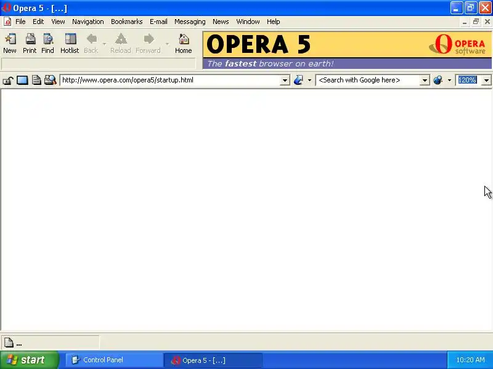Click the Opera document icon in the menu bar
Screen dimensions: 493x369
[7, 22]
